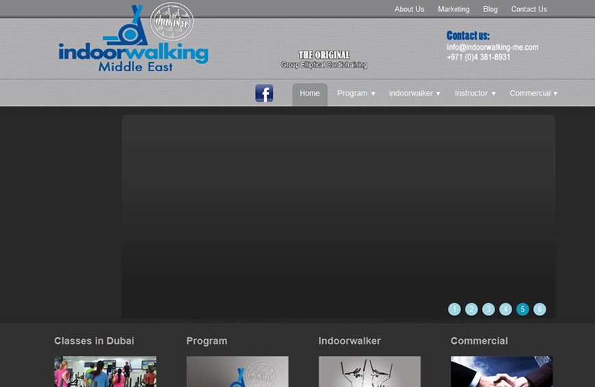Expand the Program dropdown menu
Screen dimensions: 595x387
click(x=356, y=94)
